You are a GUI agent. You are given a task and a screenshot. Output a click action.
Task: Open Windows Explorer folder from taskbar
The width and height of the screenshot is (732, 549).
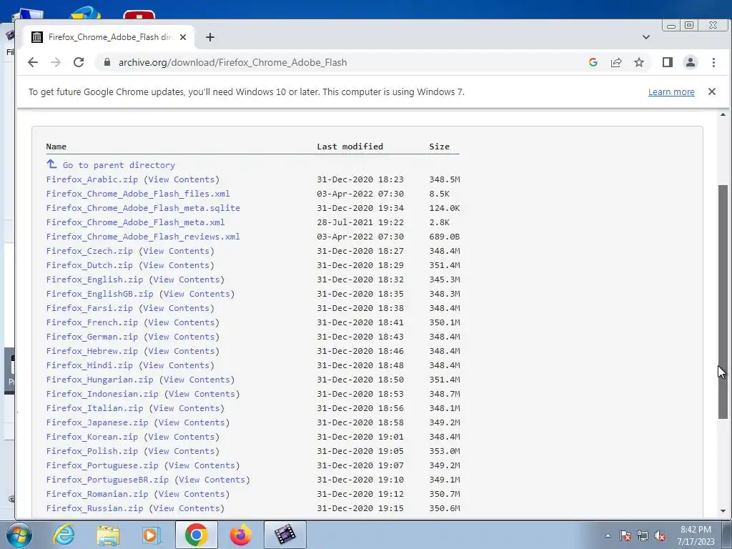tap(108, 535)
